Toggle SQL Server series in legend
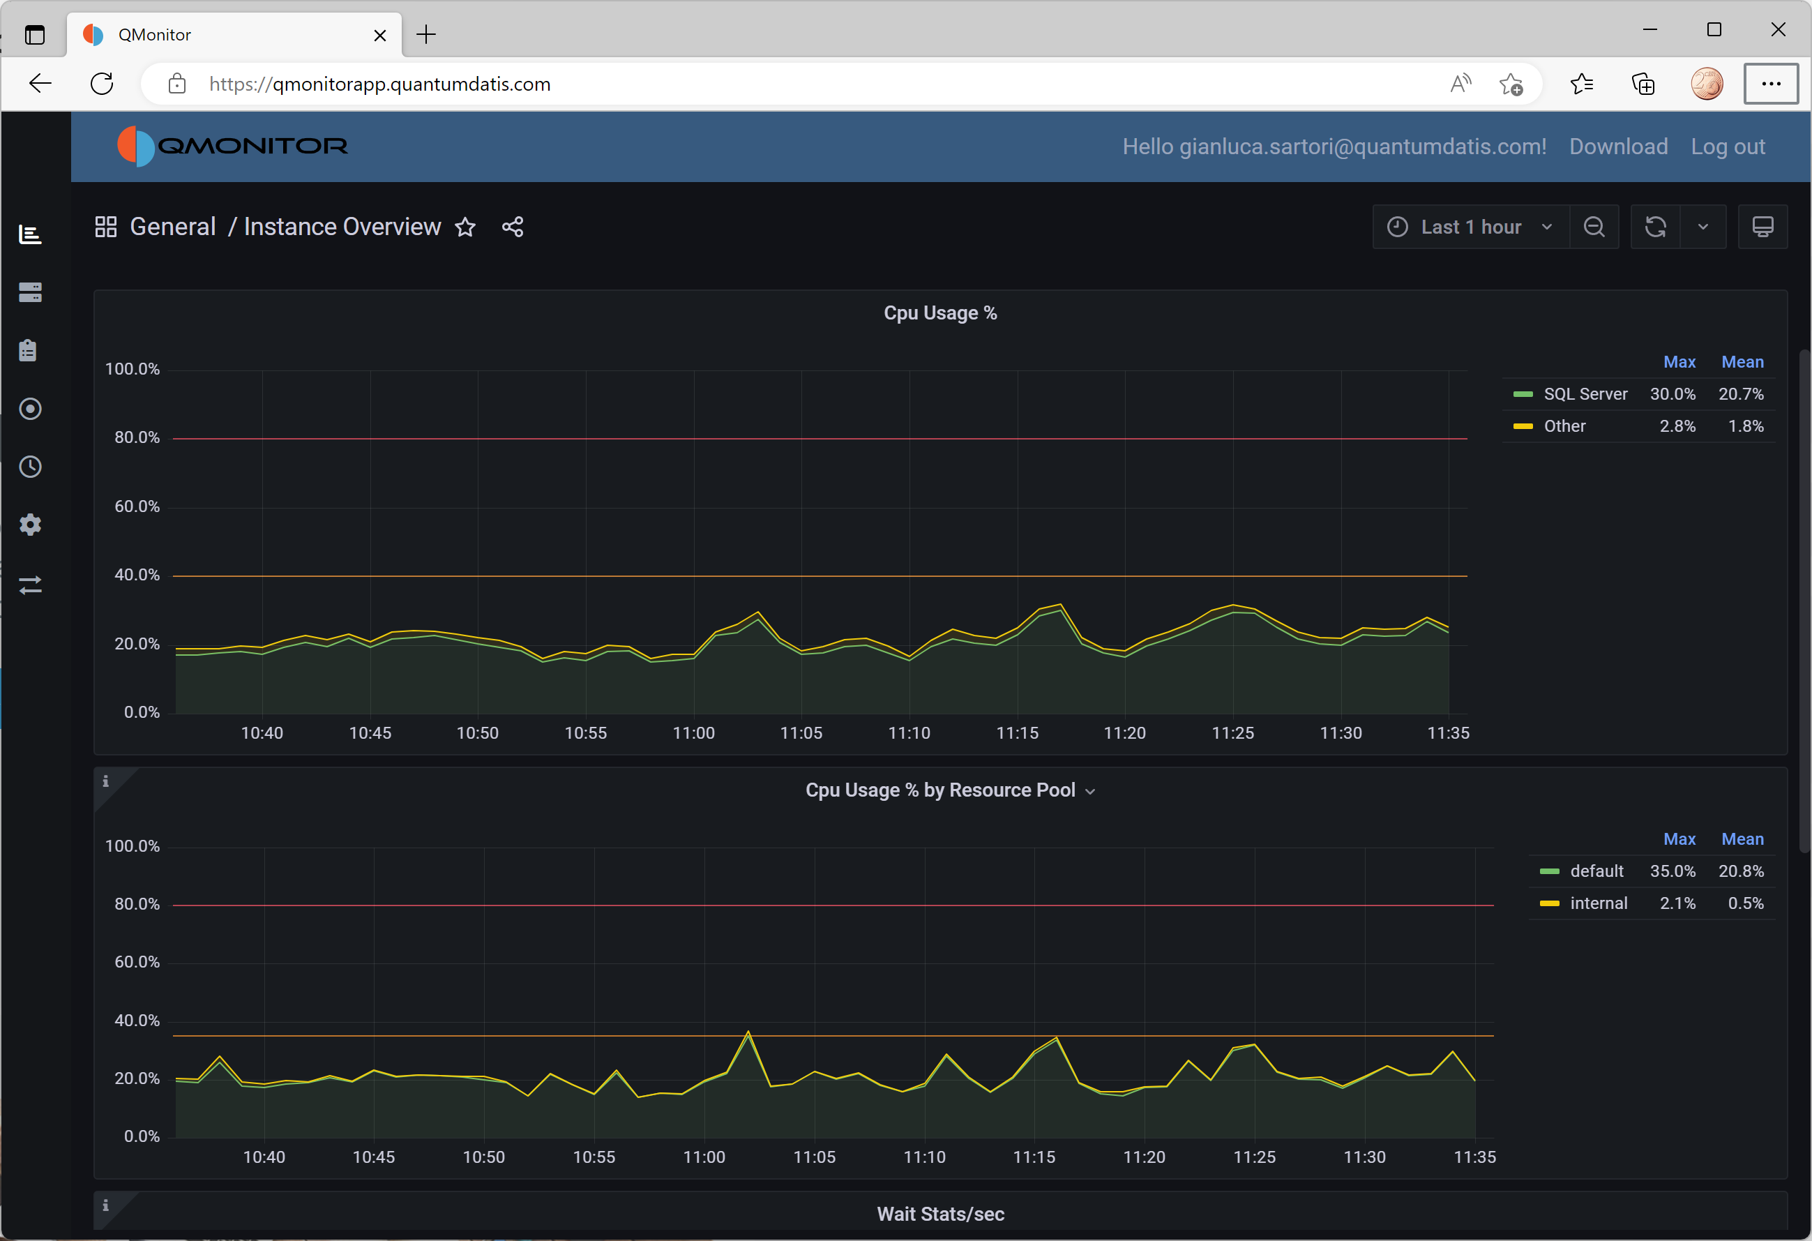The height and width of the screenshot is (1241, 1812). (1585, 394)
